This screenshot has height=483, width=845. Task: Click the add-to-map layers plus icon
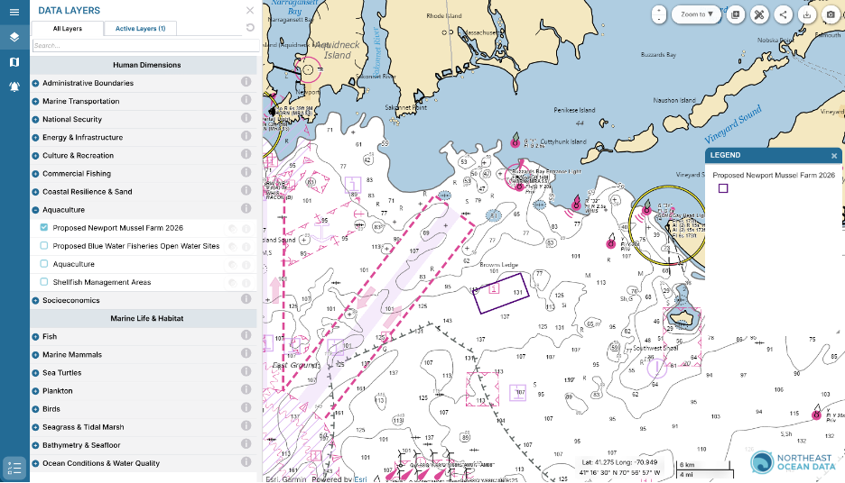pyautogui.click(x=736, y=14)
